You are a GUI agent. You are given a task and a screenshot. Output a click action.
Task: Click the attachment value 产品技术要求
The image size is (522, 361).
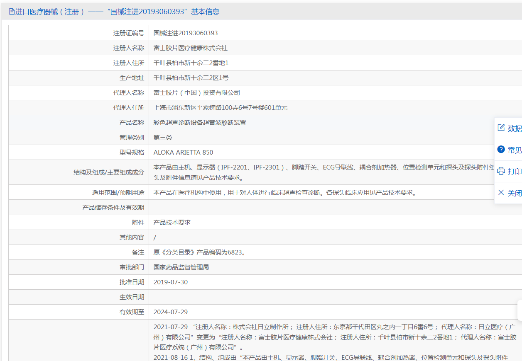[x=172, y=223]
